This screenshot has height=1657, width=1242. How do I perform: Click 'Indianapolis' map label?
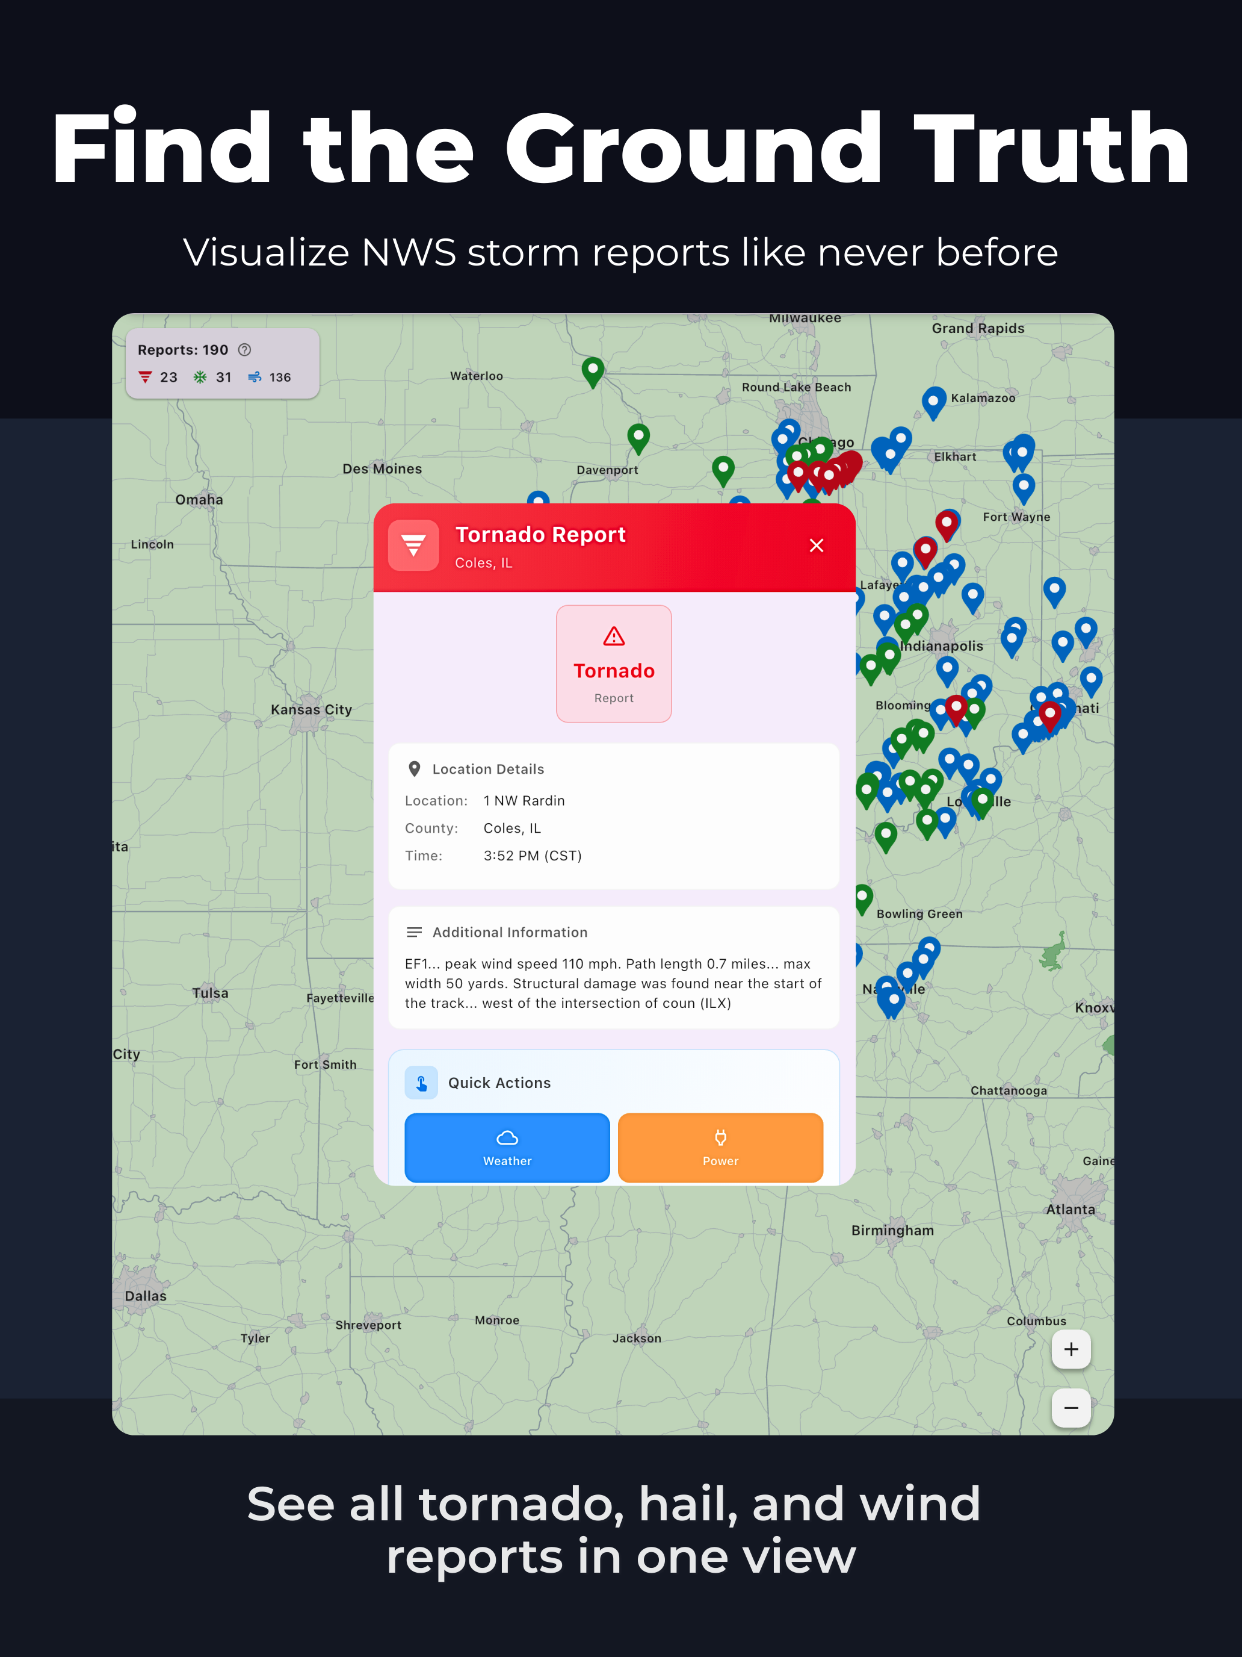(942, 645)
